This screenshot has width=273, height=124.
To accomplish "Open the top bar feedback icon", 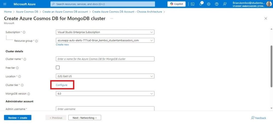I will [x=225, y=4].
